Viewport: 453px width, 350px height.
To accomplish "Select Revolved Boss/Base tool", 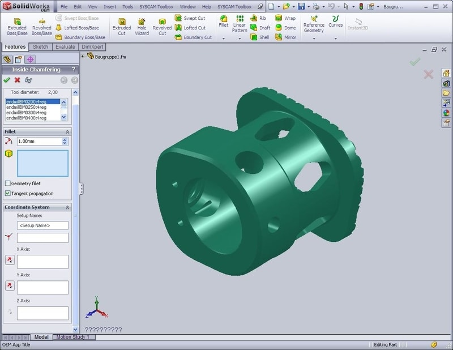I will 41,27.
